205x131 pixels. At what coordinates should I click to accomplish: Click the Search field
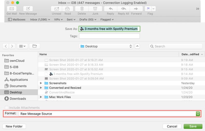coord(176,46)
